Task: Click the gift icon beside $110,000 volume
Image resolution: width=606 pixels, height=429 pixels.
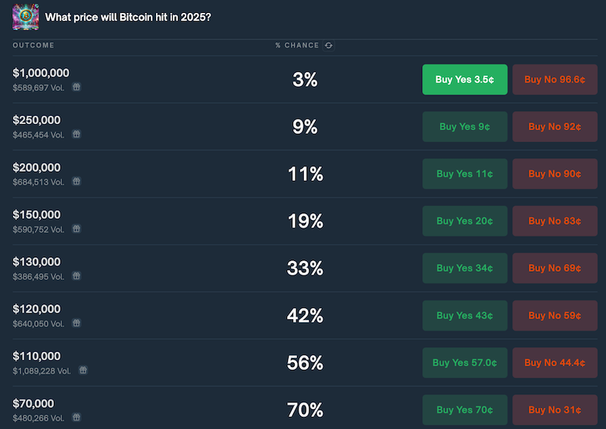Action: pyautogui.click(x=83, y=371)
